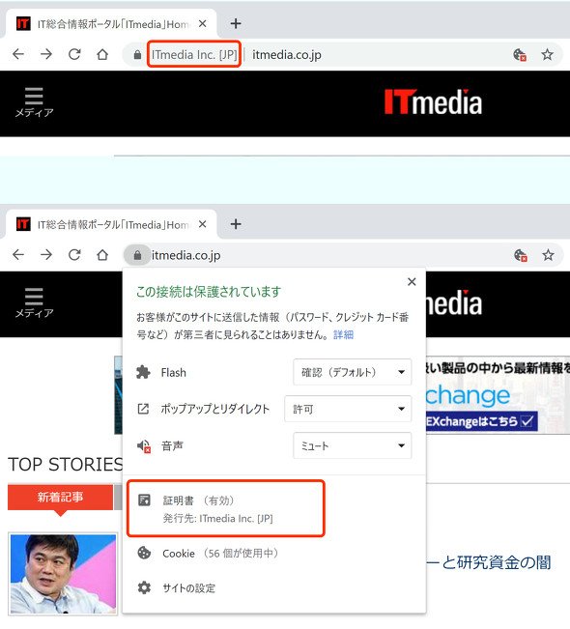This screenshot has width=570, height=629.
Task: Open the 証明書 (有効) certificate entry
Action: (x=225, y=508)
